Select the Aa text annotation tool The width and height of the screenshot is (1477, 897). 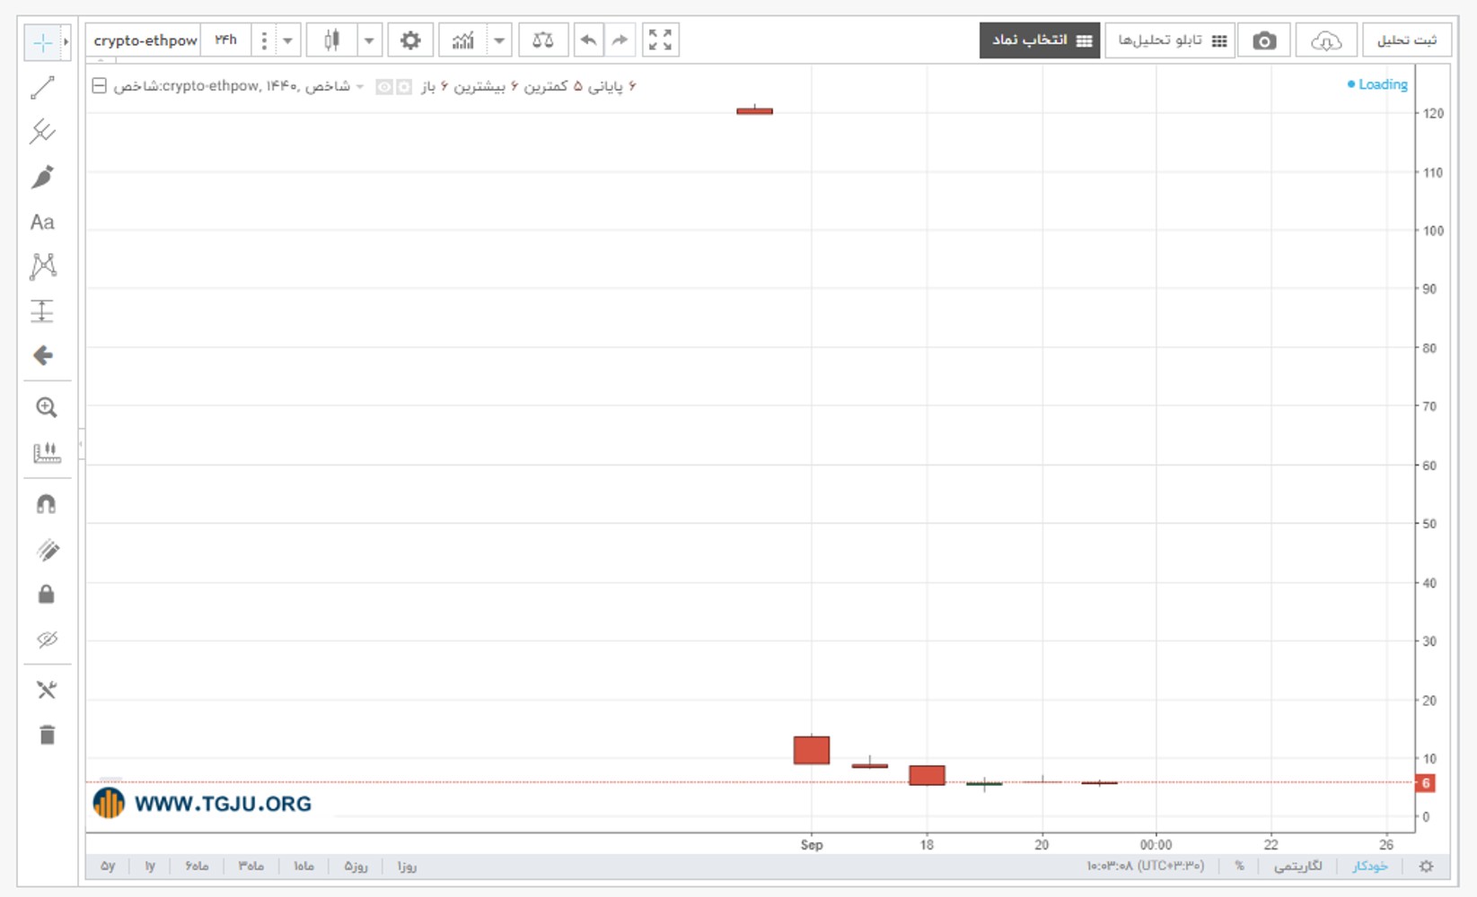tap(42, 222)
